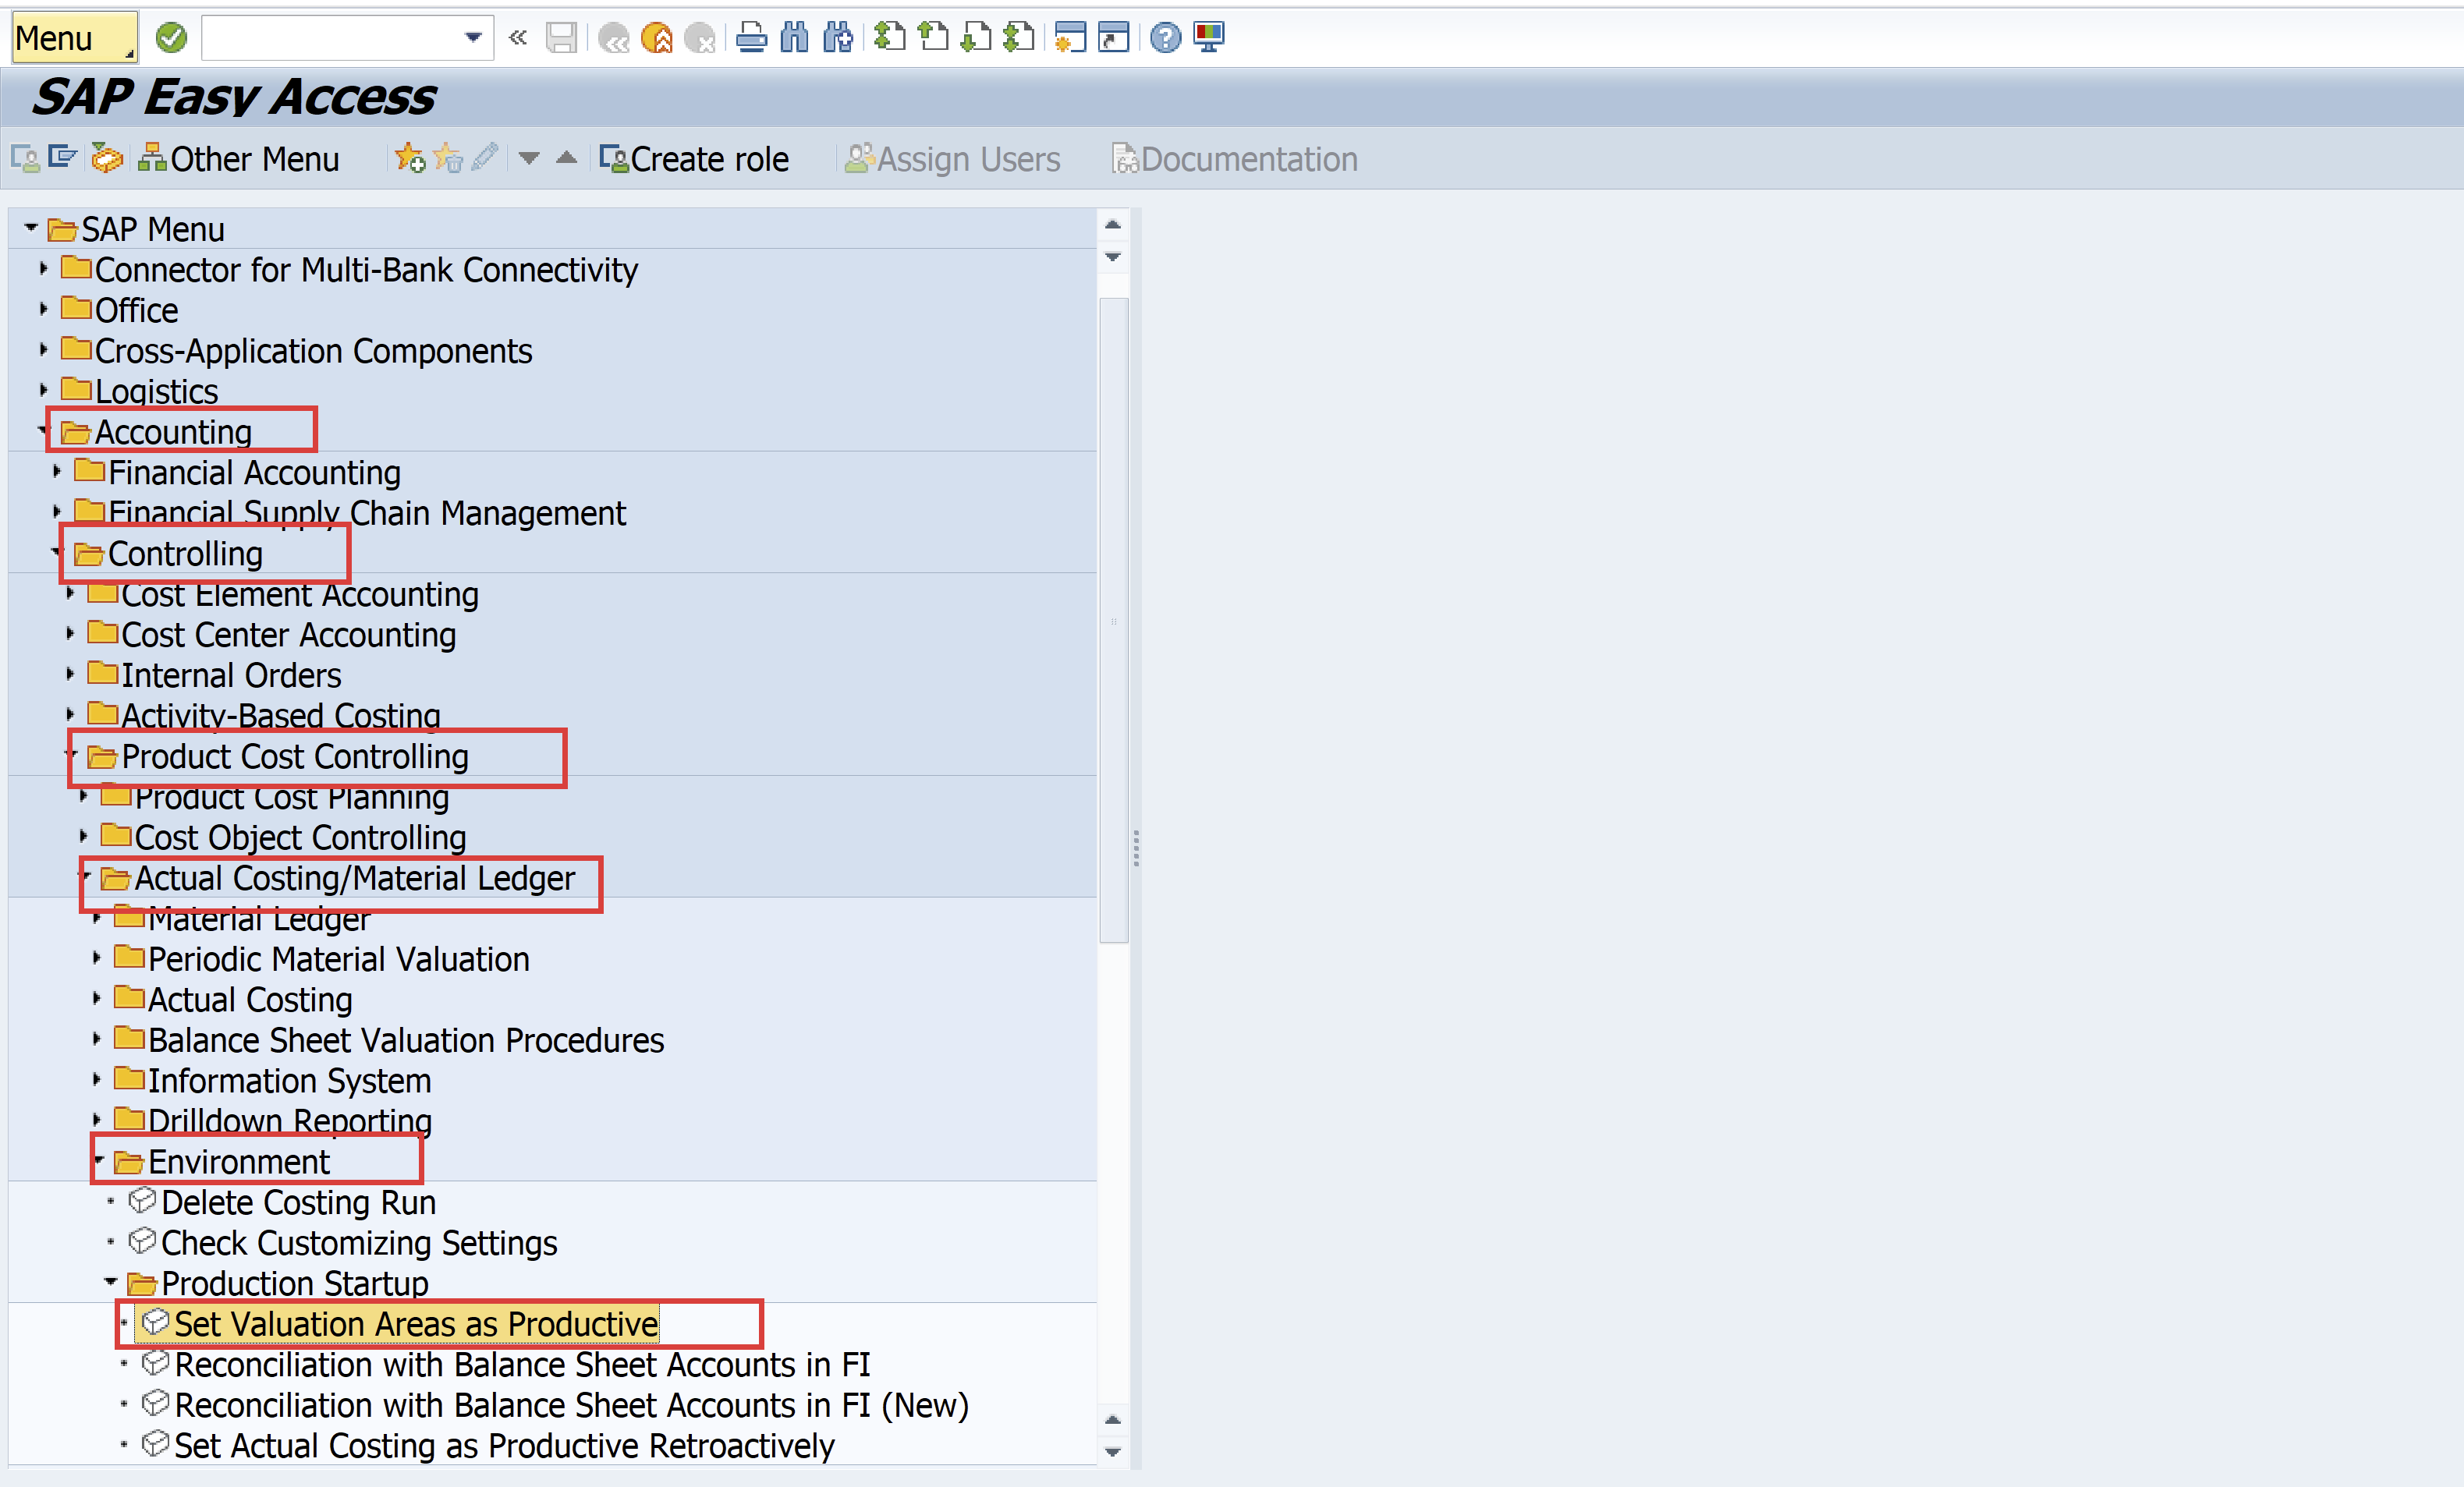
Task: Click the Find Next binoculars-plus icon
Action: click(838, 38)
